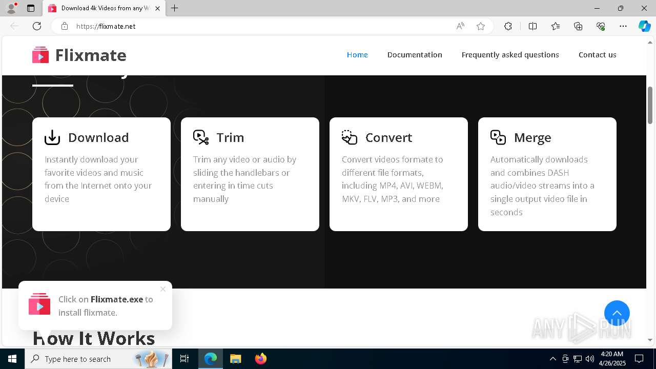Click the Flixmate icon in install popup
Screen dimensions: 656x369
39,304
